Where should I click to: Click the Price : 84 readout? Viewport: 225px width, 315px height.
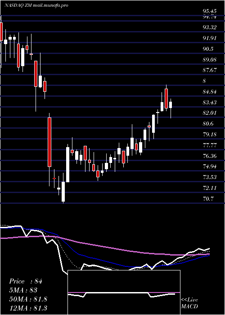pyautogui.click(x=26, y=281)
